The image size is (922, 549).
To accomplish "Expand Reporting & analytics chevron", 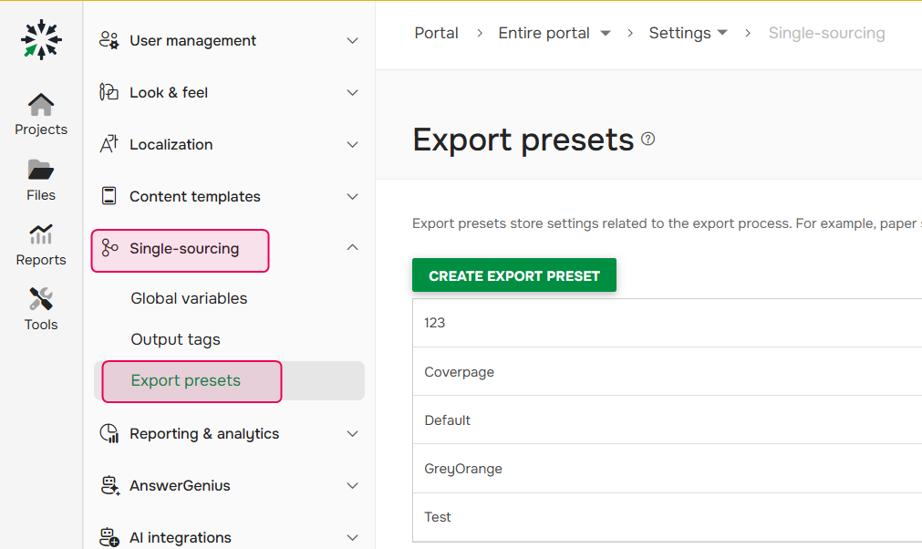I will pyautogui.click(x=352, y=434).
